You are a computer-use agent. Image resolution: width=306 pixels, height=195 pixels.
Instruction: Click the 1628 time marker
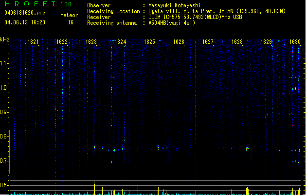click(x=237, y=42)
